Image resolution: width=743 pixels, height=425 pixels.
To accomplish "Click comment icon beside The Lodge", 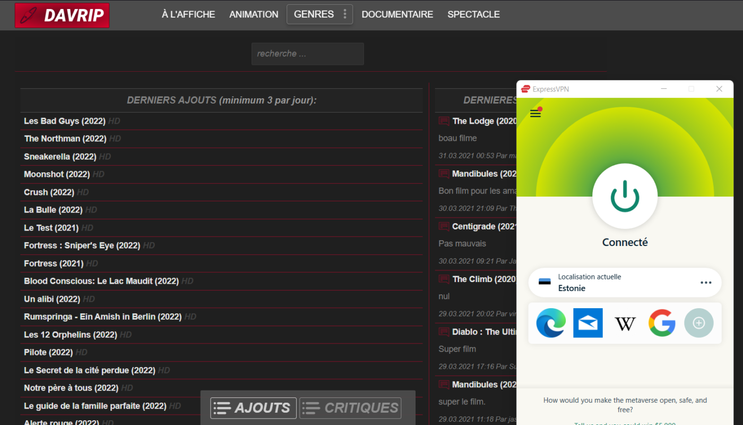I will tap(444, 121).
